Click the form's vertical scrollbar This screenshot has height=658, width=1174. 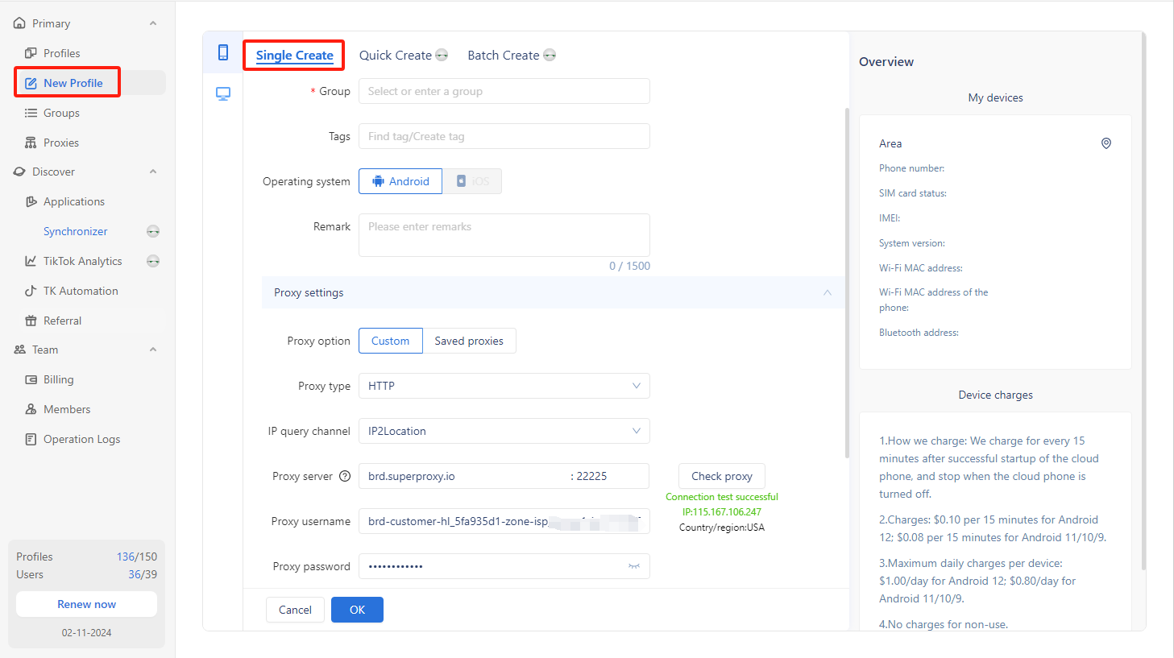click(x=846, y=282)
